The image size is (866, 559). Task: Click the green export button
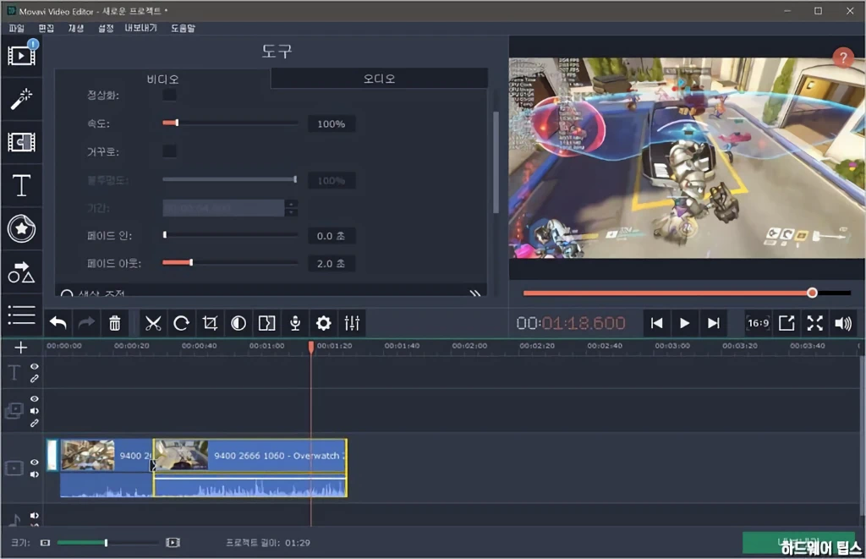[798, 542]
